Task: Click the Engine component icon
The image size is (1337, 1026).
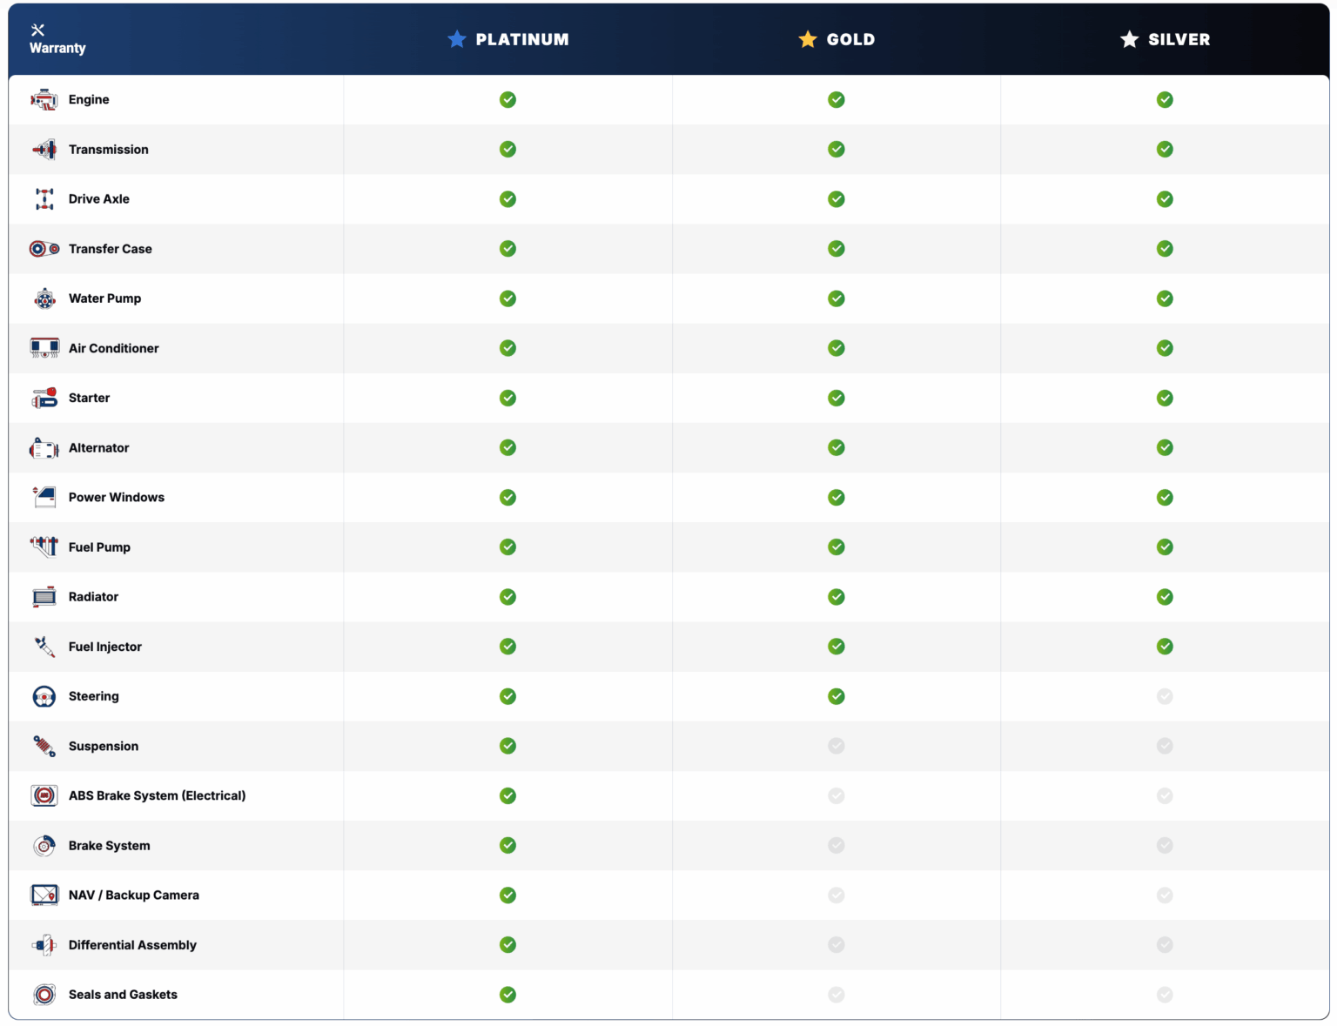Action: 44,99
